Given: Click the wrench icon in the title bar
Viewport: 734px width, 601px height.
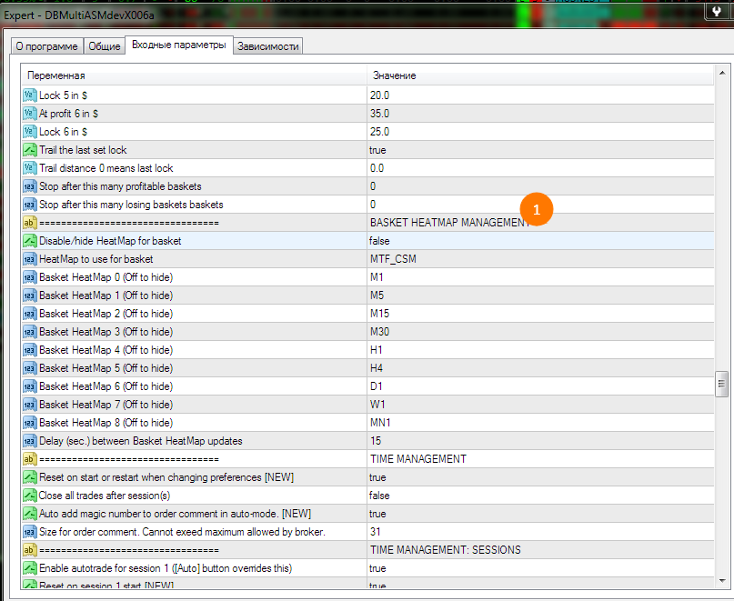Looking at the screenshot, I should click(717, 11).
